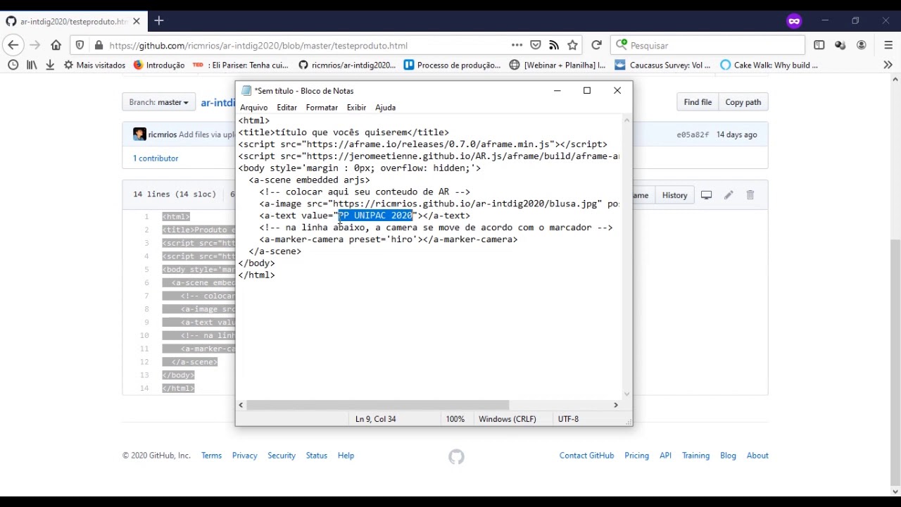901x507 pixels.
Task: Open a new browser tab
Action: tap(159, 21)
